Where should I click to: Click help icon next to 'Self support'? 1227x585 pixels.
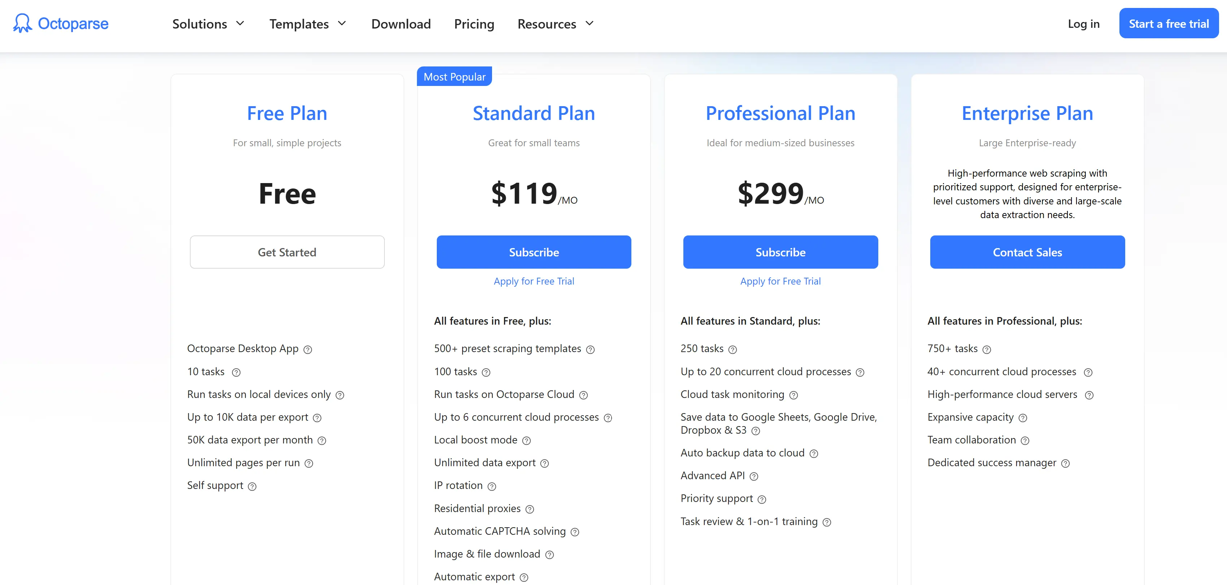pos(252,486)
